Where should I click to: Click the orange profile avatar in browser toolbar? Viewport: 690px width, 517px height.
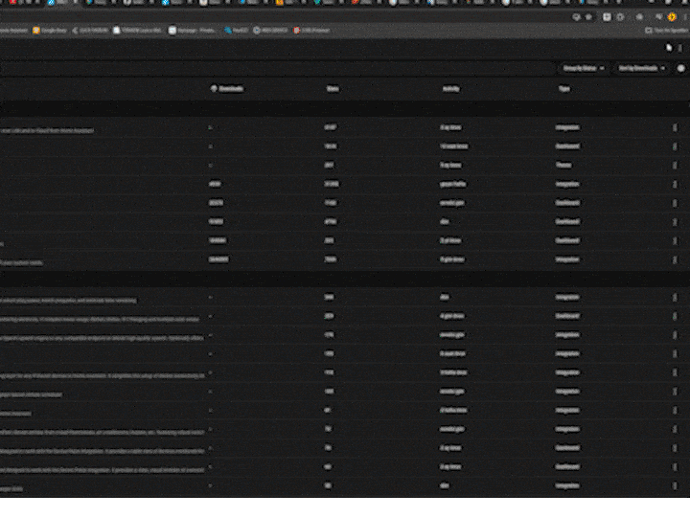(672, 16)
